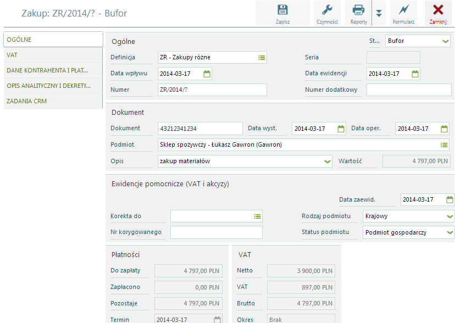Expand the Rodzaj podmiotu Krajowy dropdown
This screenshot has width=455, height=323.
point(408,216)
